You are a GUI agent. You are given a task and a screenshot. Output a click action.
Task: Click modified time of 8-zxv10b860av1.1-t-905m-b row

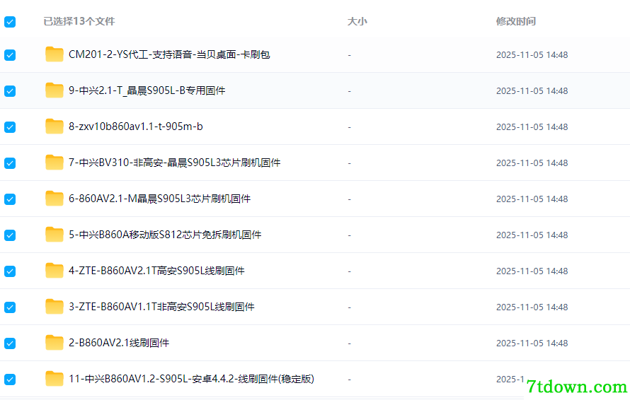(532, 127)
